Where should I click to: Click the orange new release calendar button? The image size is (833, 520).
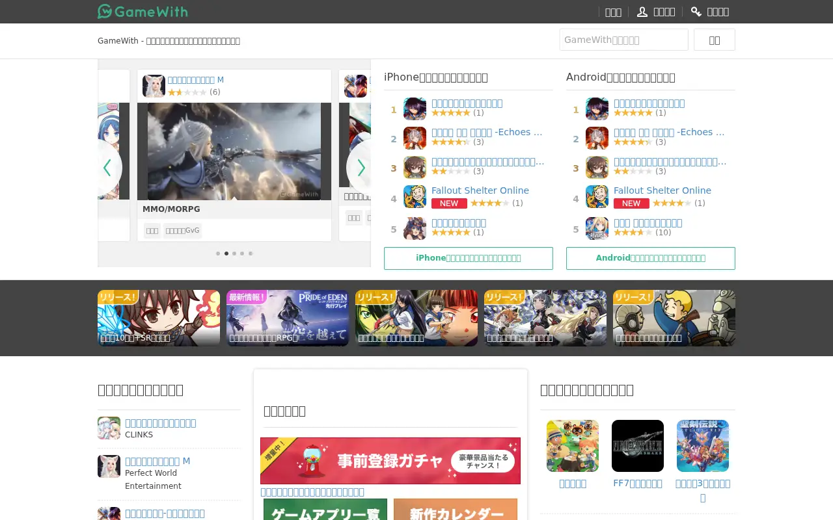tap(456, 510)
